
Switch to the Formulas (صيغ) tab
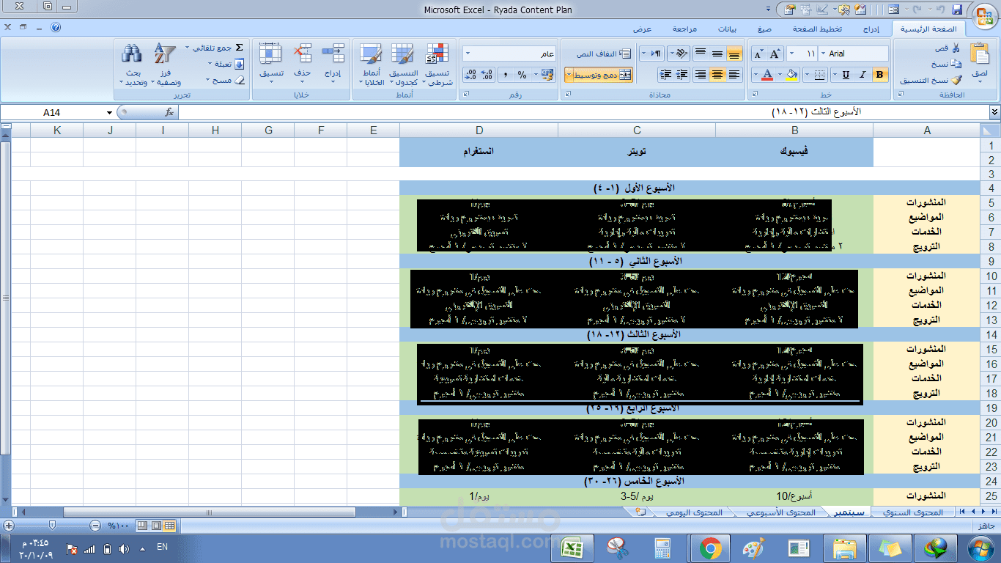764,29
